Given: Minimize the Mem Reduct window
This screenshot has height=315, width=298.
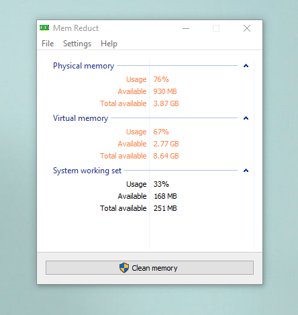Looking at the screenshot, I should (x=186, y=28).
